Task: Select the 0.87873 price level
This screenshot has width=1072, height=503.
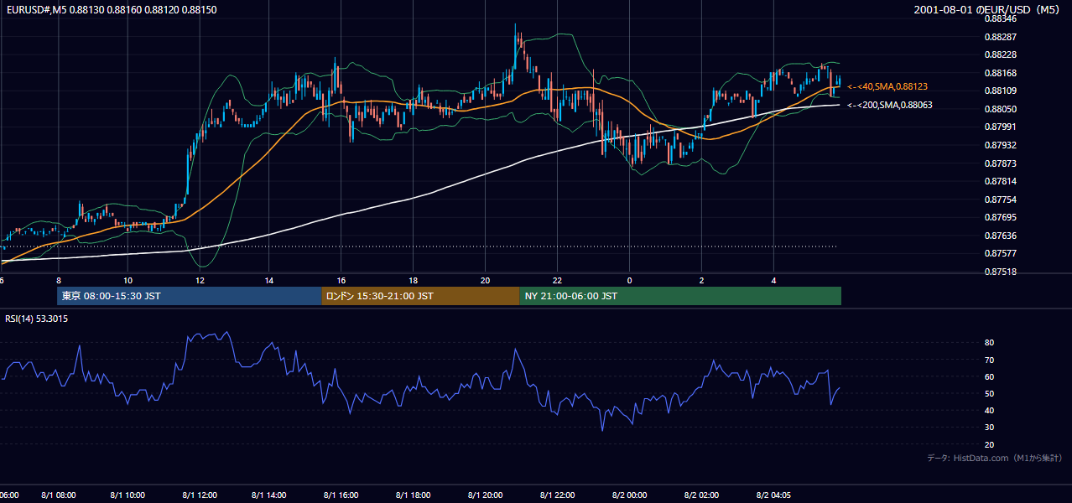Action: (x=1000, y=163)
